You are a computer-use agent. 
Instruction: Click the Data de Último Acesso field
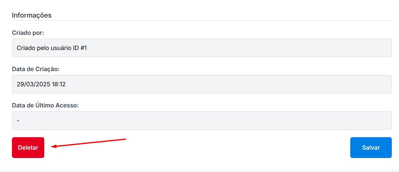click(x=202, y=121)
